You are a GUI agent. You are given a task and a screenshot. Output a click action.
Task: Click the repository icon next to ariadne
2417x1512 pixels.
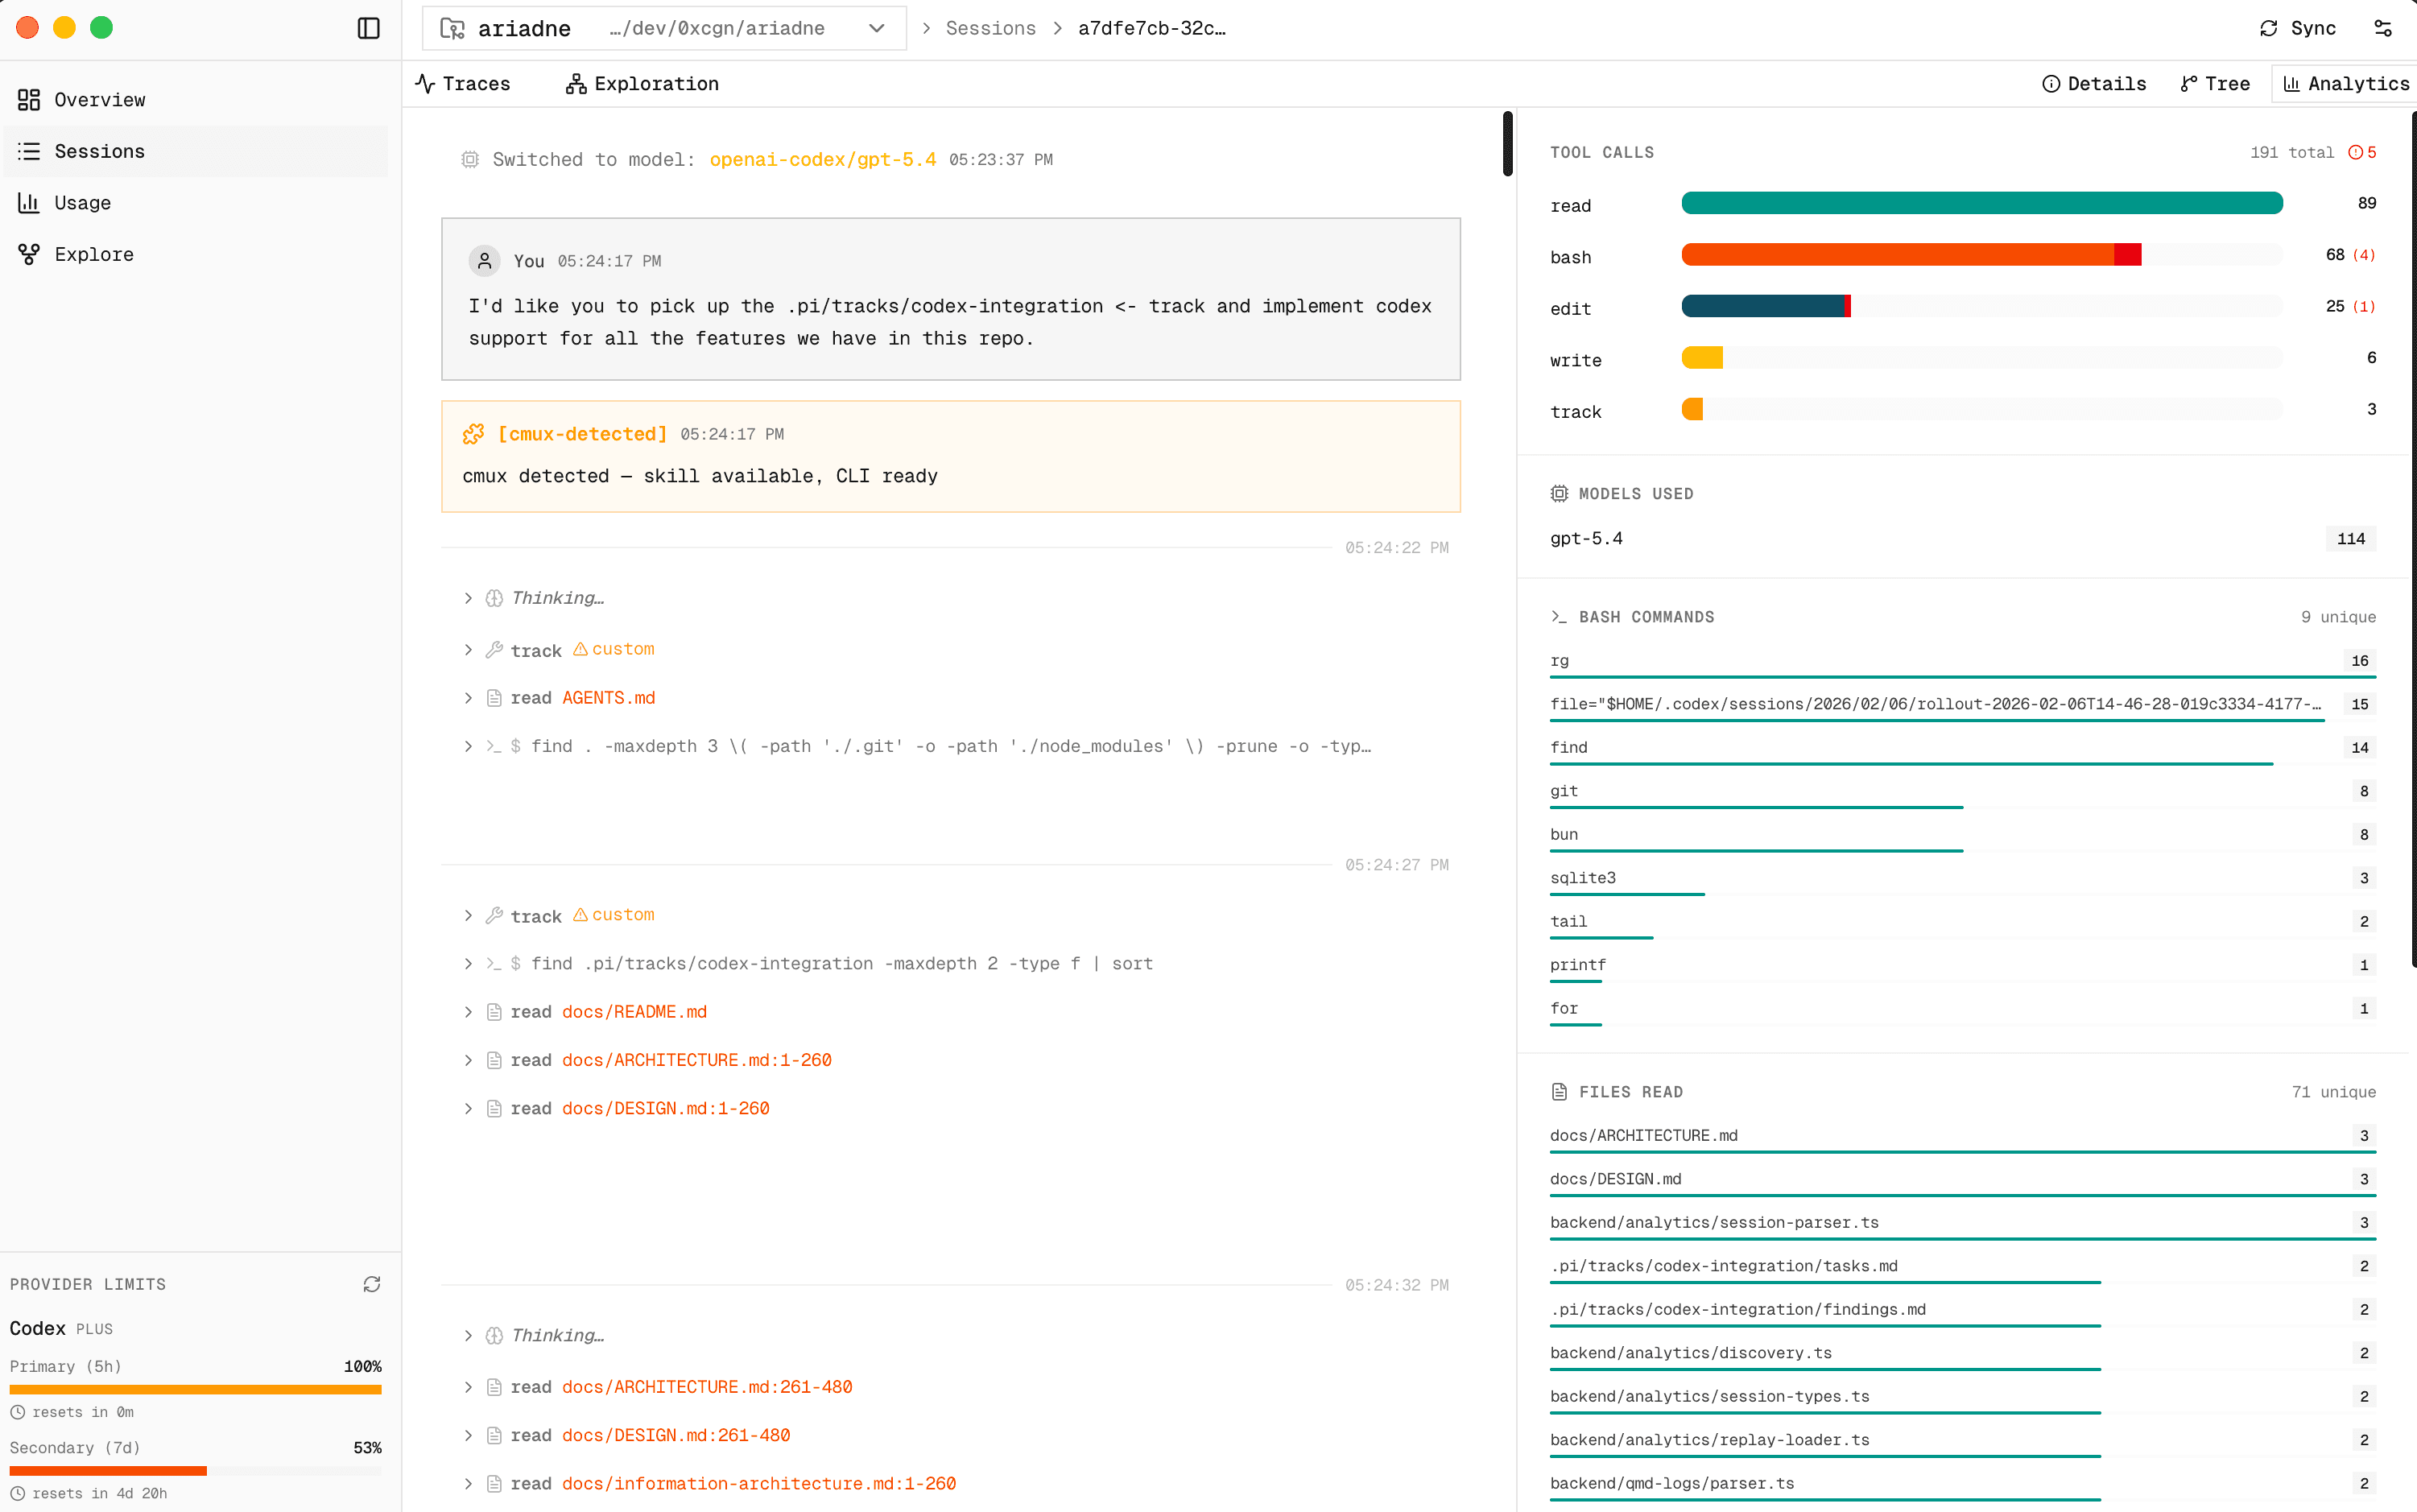point(453,28)
